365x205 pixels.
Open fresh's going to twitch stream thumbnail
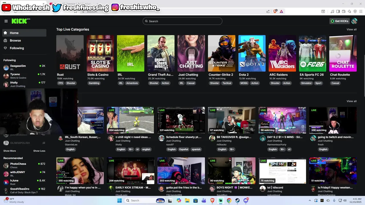333,120
